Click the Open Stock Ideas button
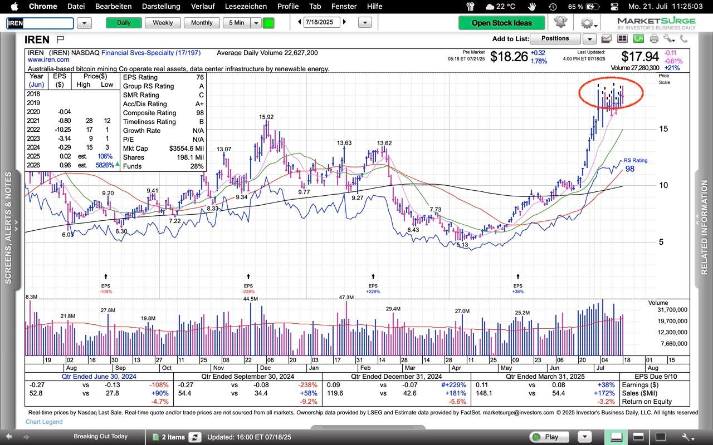The width and height of the screenshot is (713, 445). (501, 23)
